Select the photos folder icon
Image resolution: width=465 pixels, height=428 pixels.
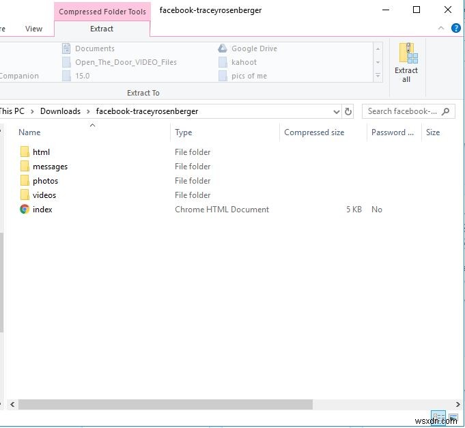25,180
